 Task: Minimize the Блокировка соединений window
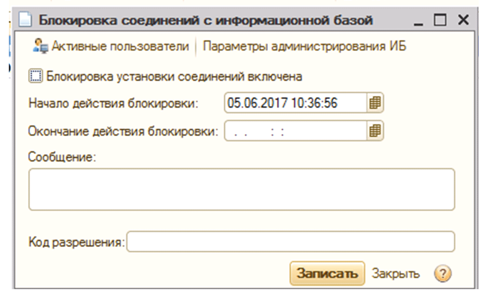tap(418, 20)
